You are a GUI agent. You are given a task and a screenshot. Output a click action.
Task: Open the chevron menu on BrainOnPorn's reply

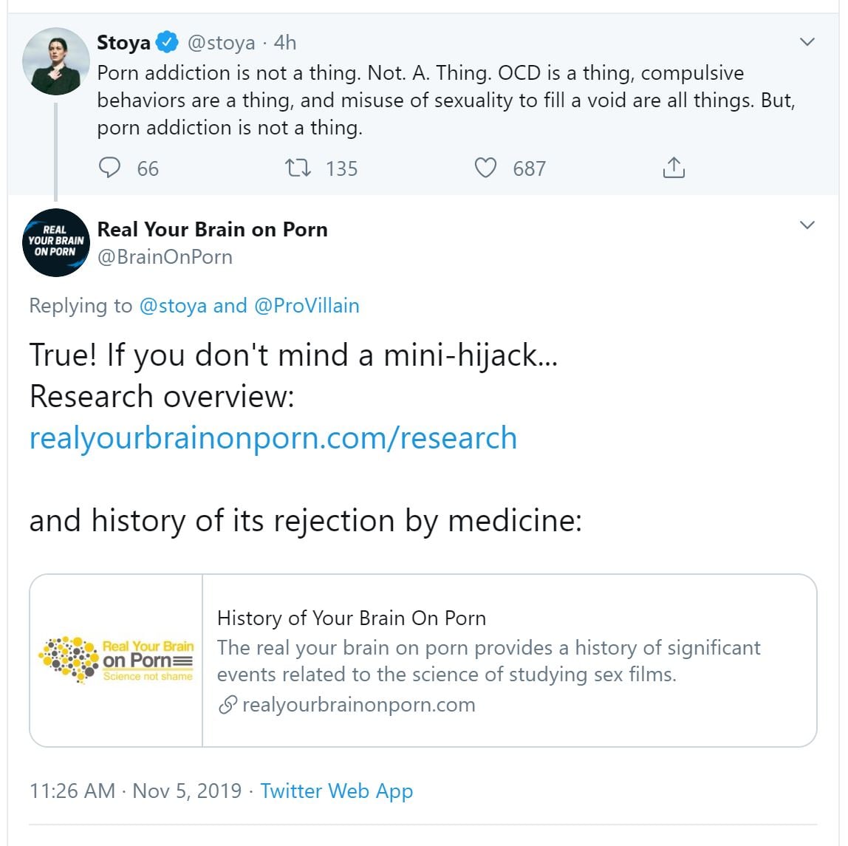(x=807, y=225)
